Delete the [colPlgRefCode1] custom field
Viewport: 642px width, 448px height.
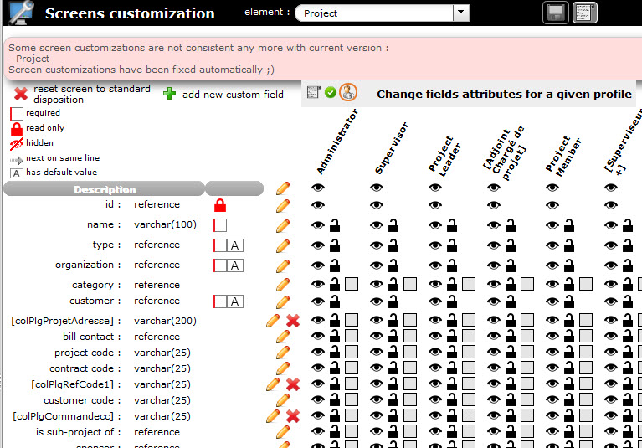293,384
